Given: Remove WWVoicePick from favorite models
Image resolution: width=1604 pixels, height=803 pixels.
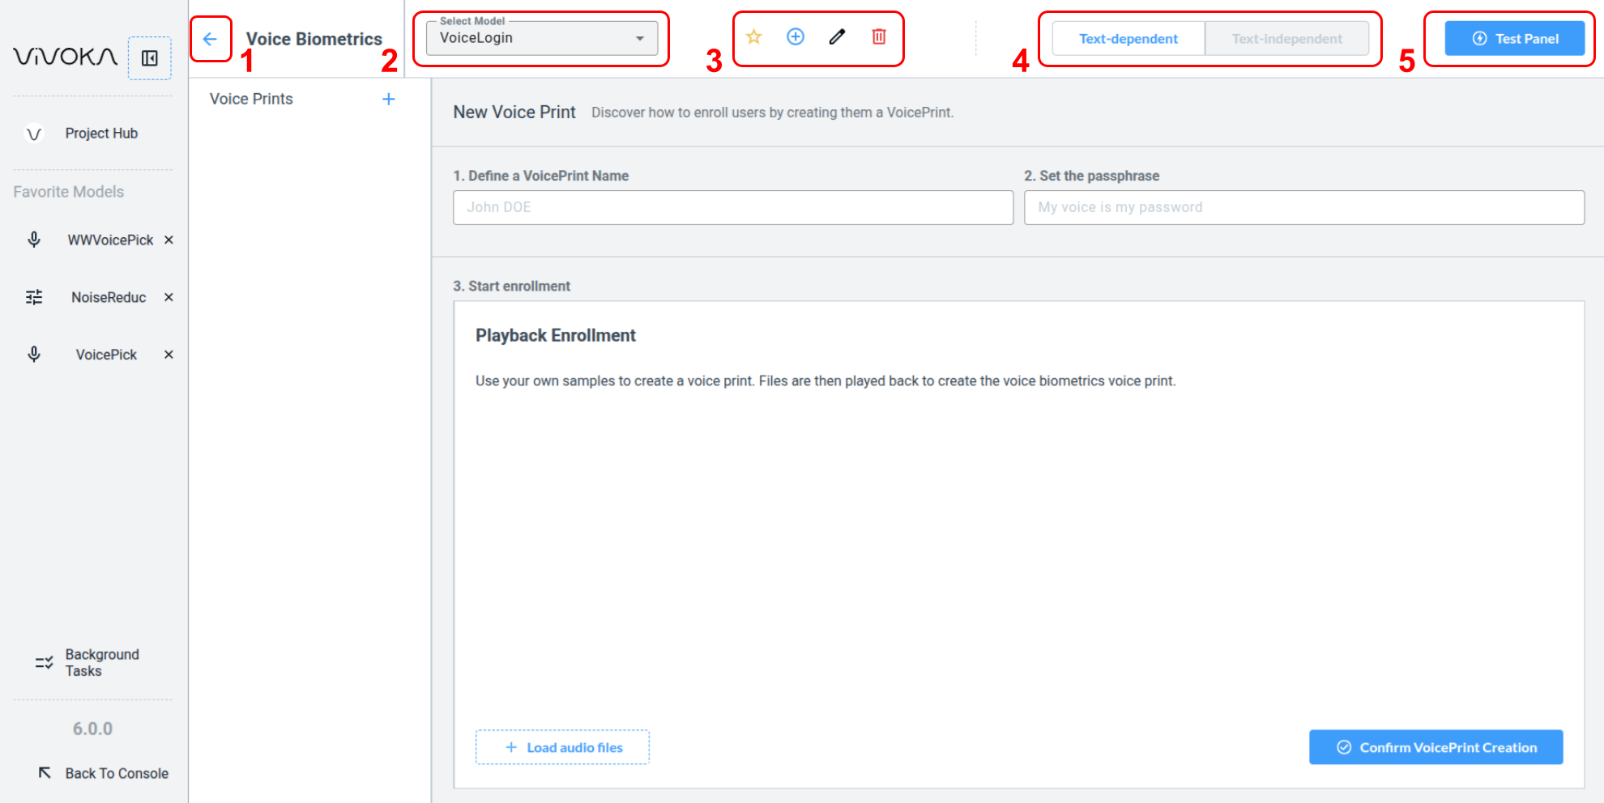Looking at the screenshot, I should click(169, 240).
